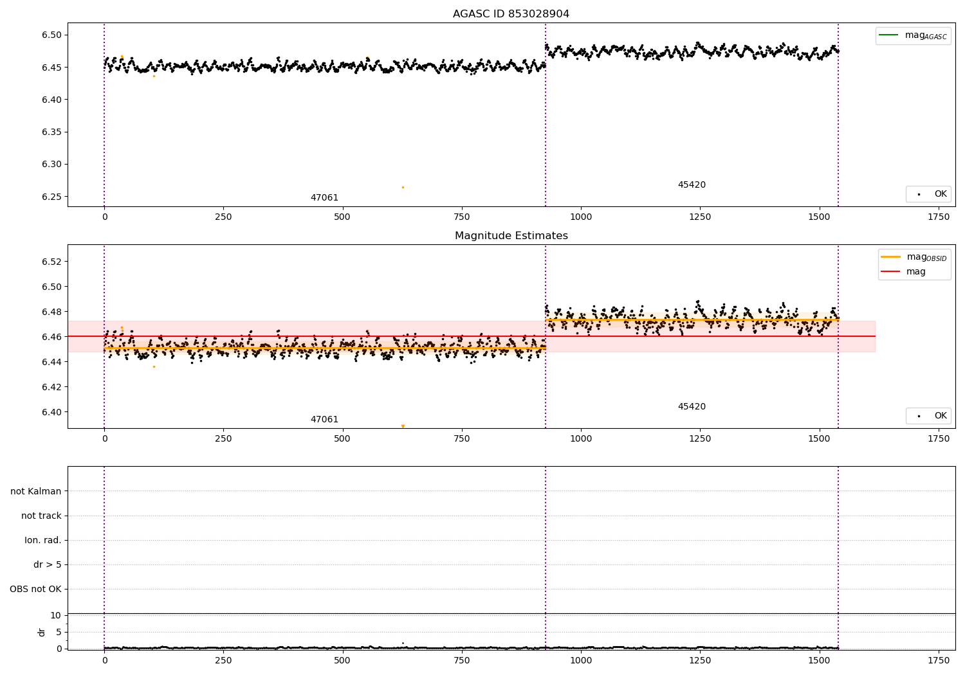The height and width of the screenshot is (675, 965).
Task: Click y-tick '6.25' in the AGASC ID plot
Action: [50, 197]
